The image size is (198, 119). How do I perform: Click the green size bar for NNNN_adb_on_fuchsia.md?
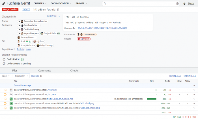[152, 99]
